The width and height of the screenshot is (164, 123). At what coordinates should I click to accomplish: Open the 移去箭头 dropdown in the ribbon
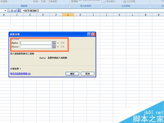click(111, 1)
